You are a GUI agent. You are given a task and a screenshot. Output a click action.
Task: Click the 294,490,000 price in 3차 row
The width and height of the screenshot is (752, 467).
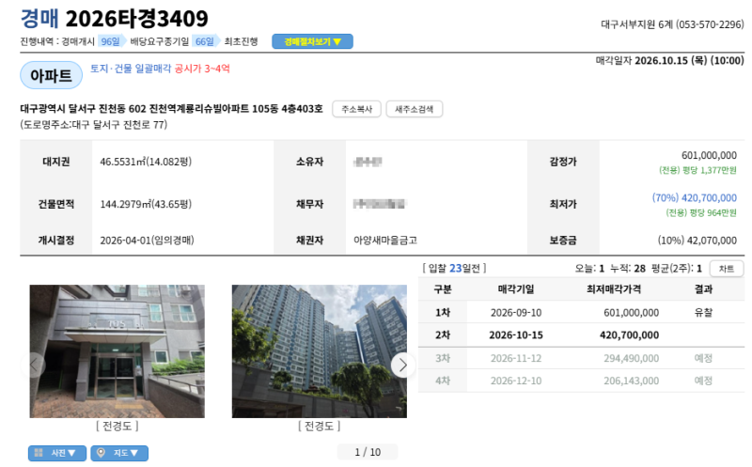[631, 358]
